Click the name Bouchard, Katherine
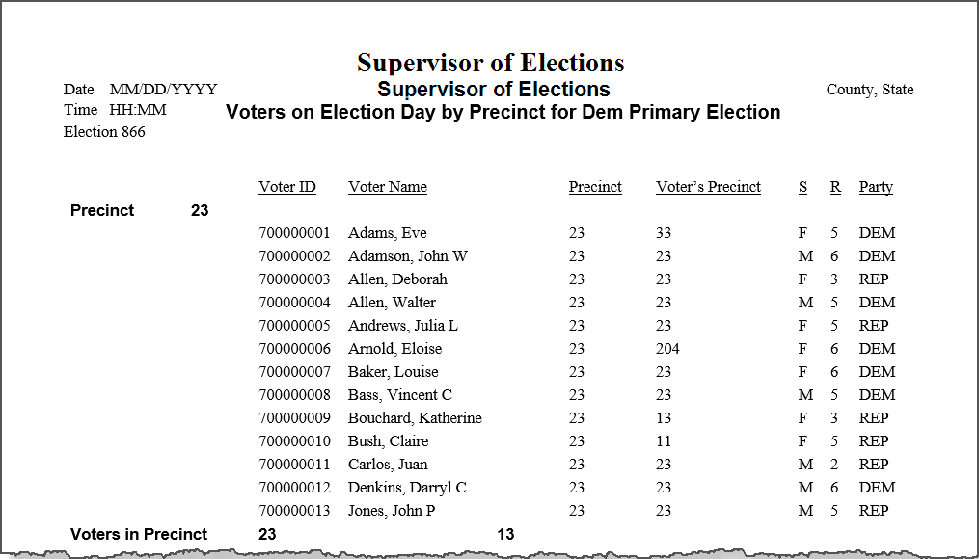The width and height of the screenshot is (979, 559). coord(415,418)
